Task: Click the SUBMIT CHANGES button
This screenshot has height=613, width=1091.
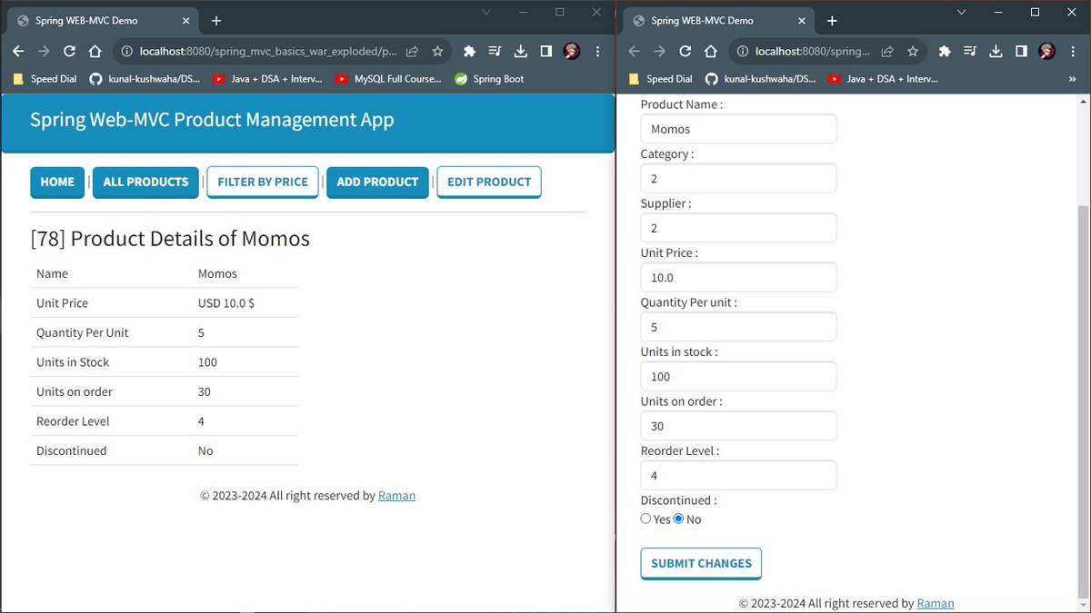Action: point(700,563)
